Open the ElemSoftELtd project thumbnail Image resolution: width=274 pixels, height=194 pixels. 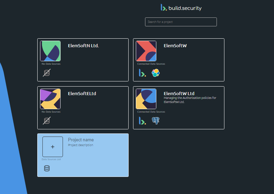[x=50, y=99]
